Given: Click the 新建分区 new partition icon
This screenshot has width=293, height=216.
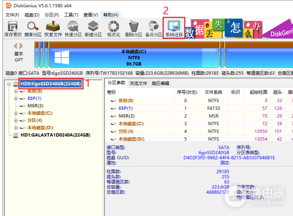Looking at the screenshot, I should click(93, 27).
